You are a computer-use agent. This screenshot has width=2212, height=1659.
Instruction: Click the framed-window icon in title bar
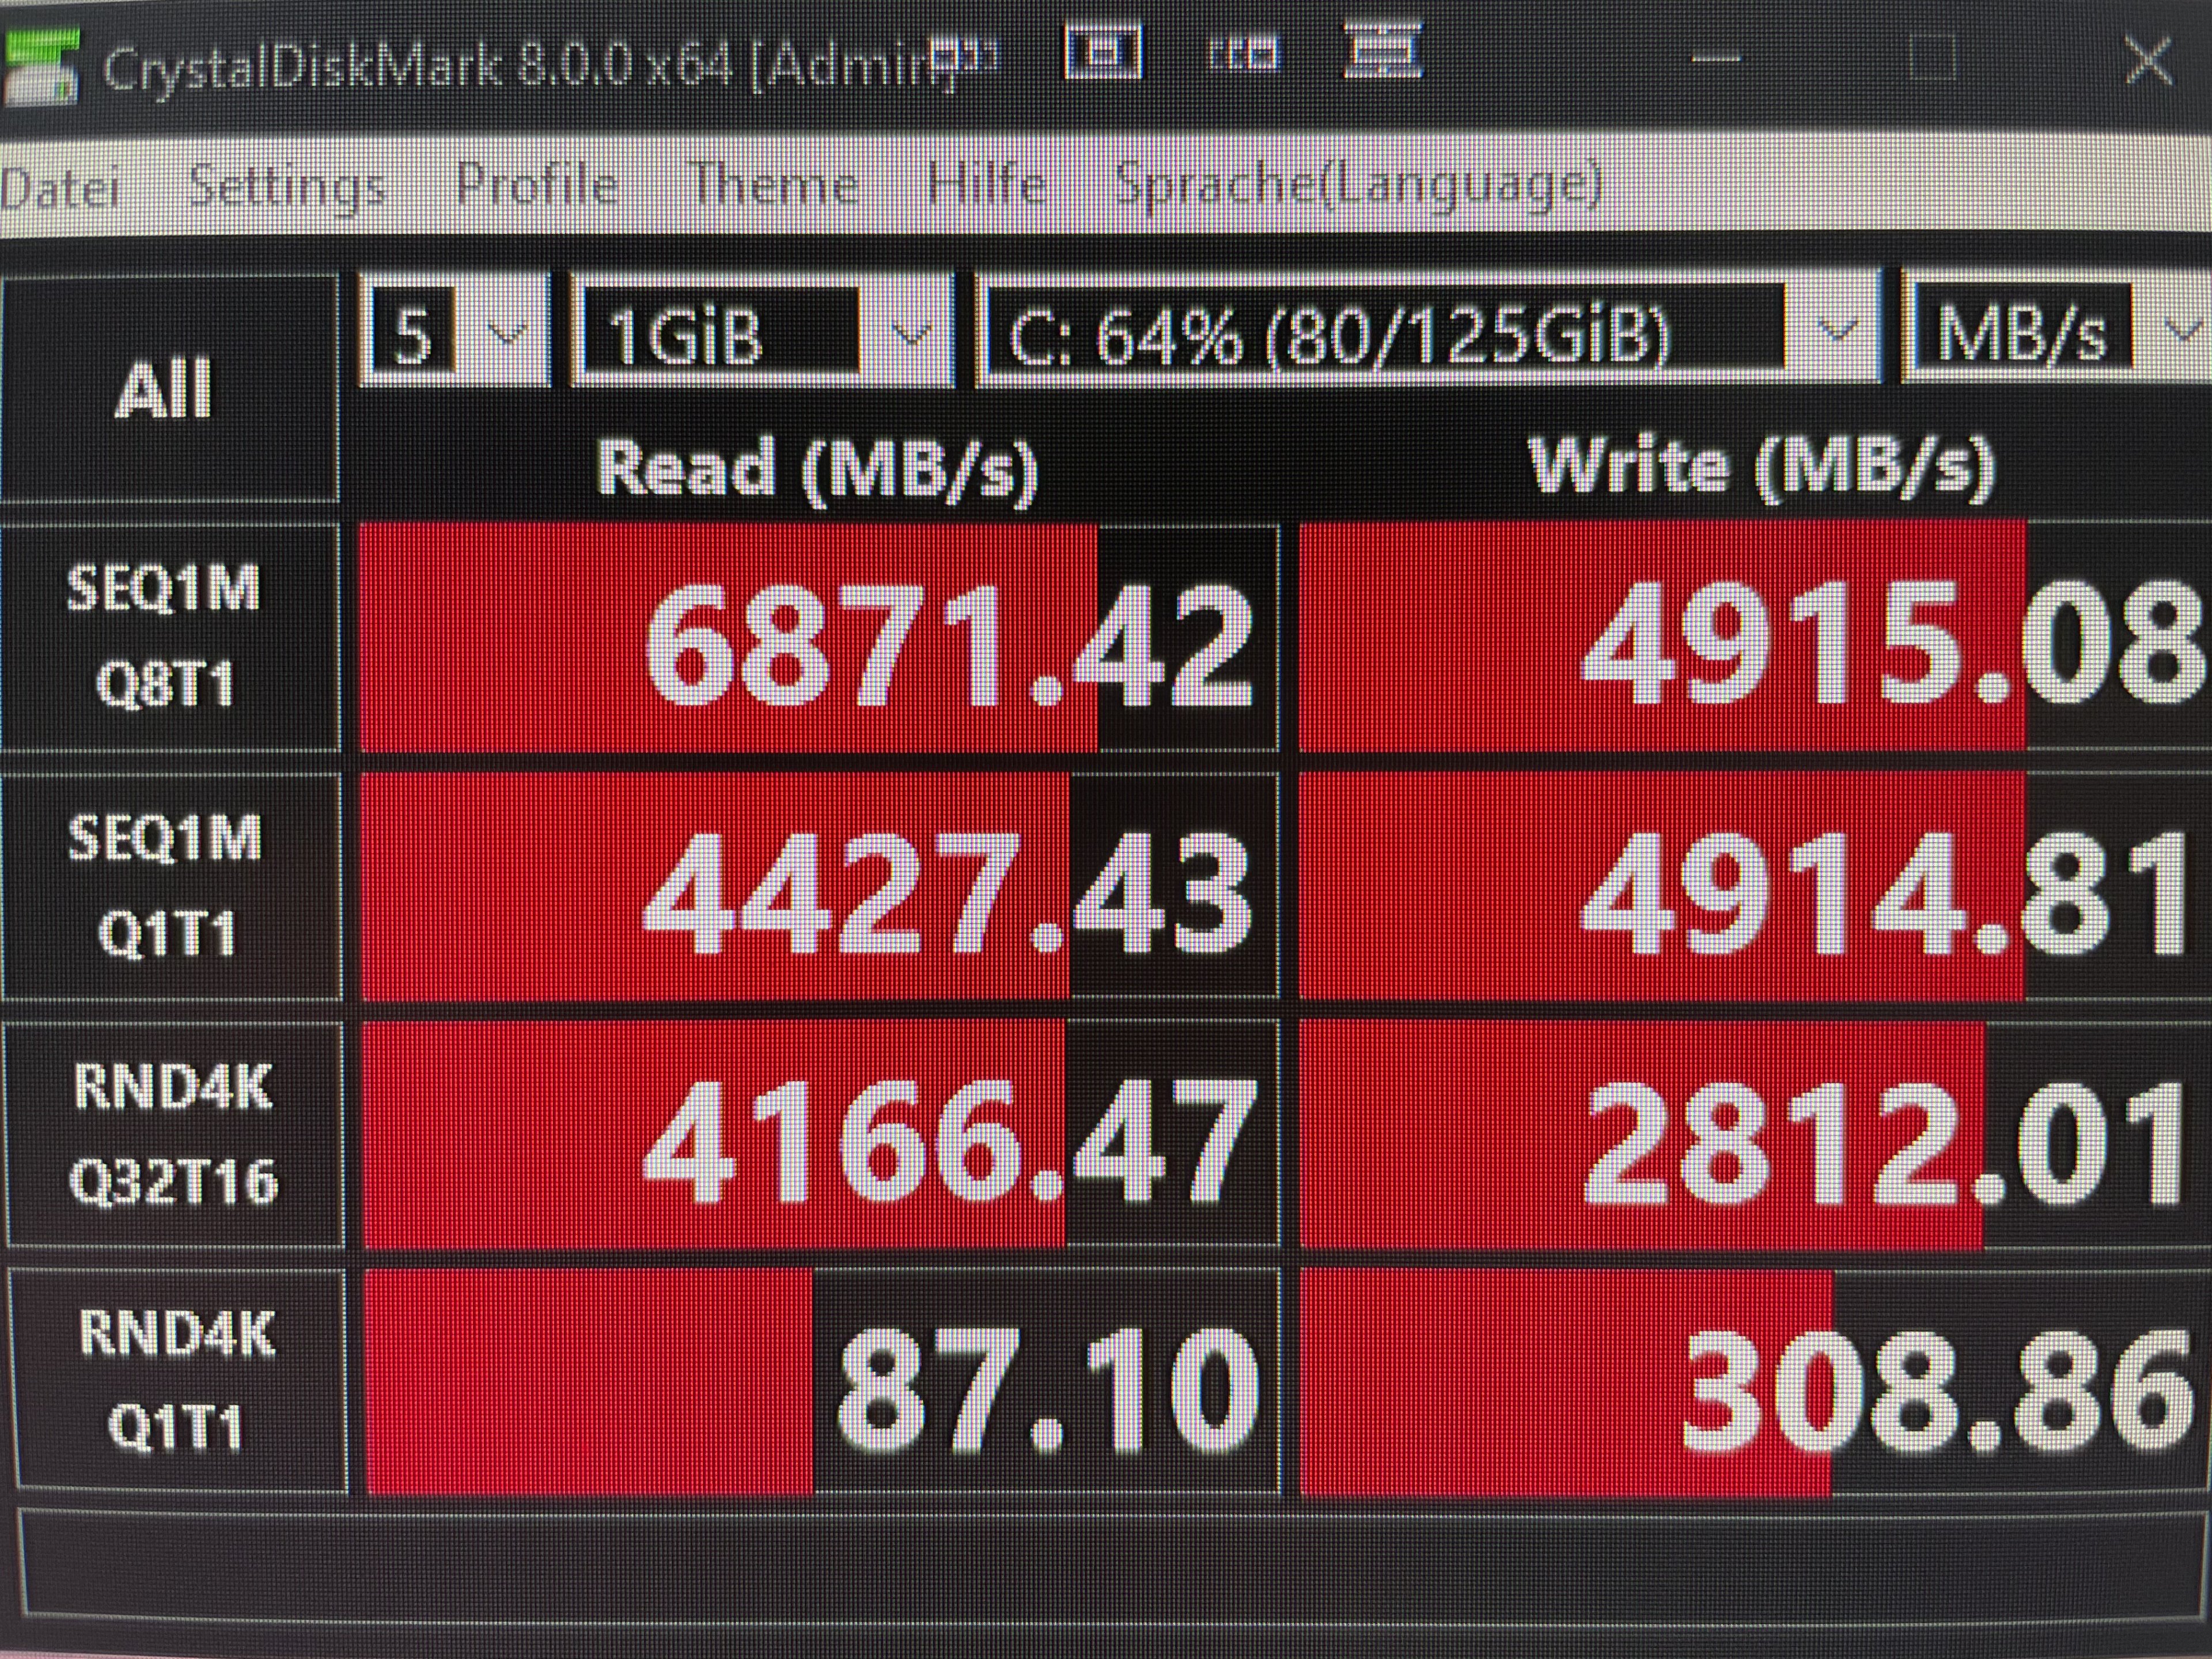click(x=1104, y=52)
